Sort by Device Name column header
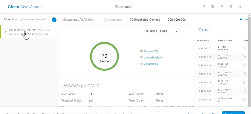This screenshot has width=251, height=114. click(x=225, y=40)
